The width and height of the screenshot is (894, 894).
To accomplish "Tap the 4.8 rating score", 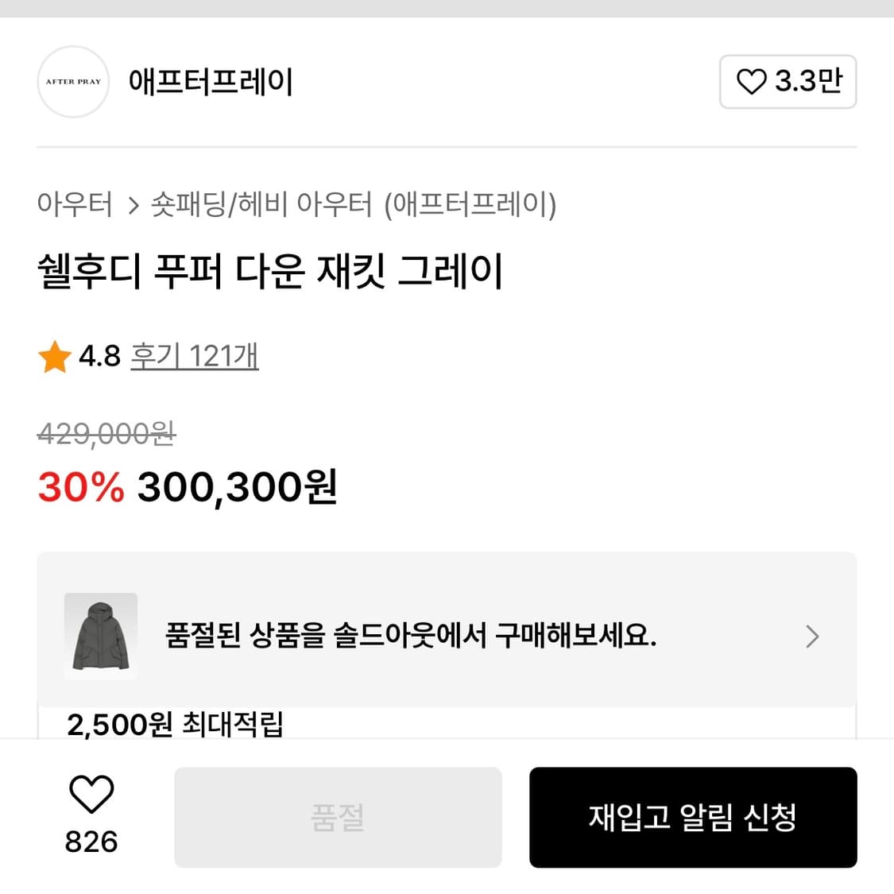I will 99,356.
